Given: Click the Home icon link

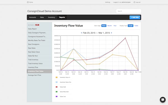Looking at the screenshot, I should click(x=28, y=2).
